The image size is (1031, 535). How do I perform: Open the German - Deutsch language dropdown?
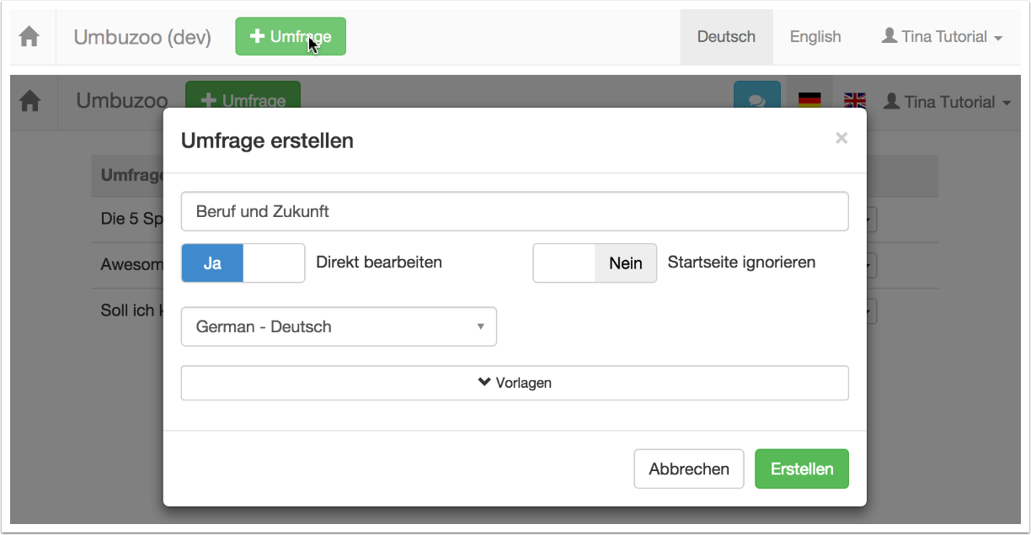(339, 326)
